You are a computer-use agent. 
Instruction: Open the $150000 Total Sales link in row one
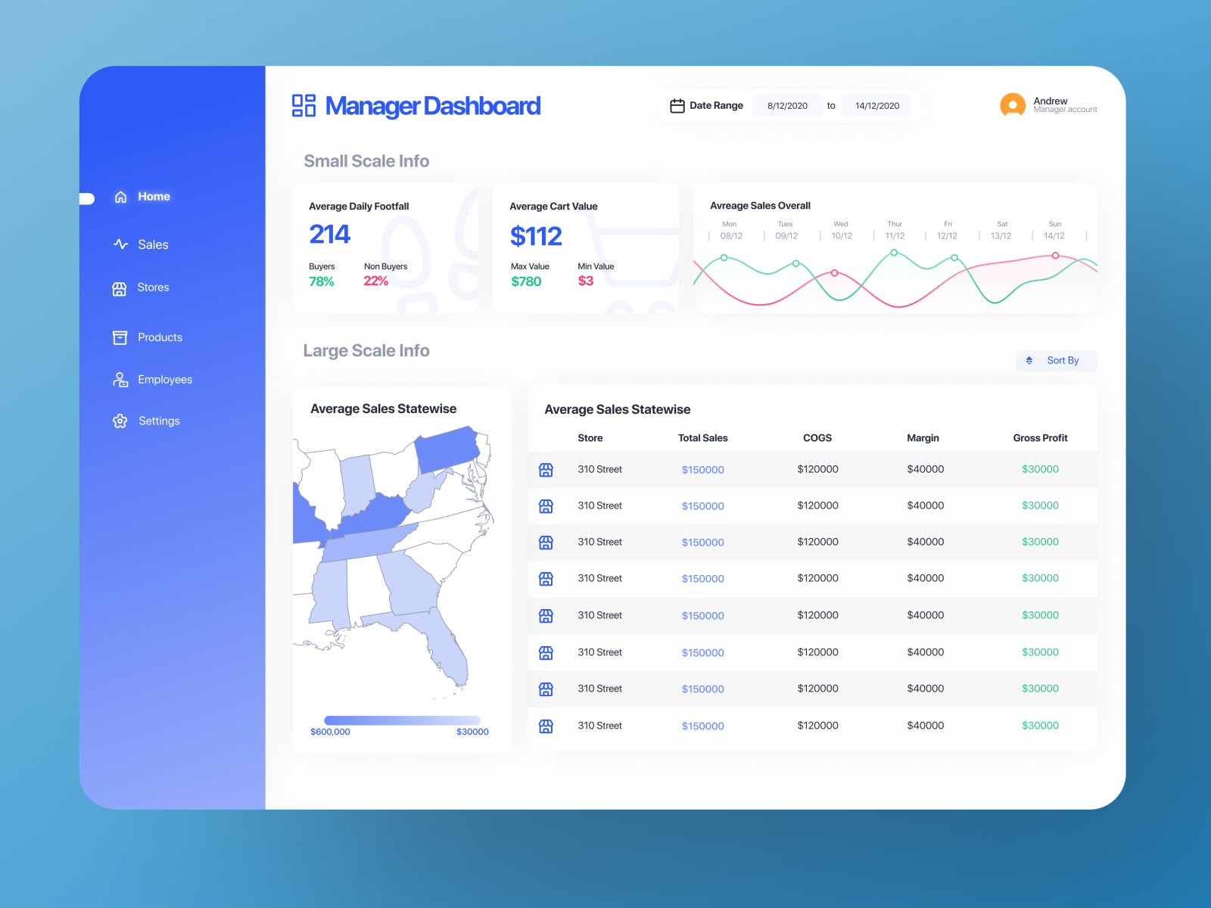pos(702,469)
